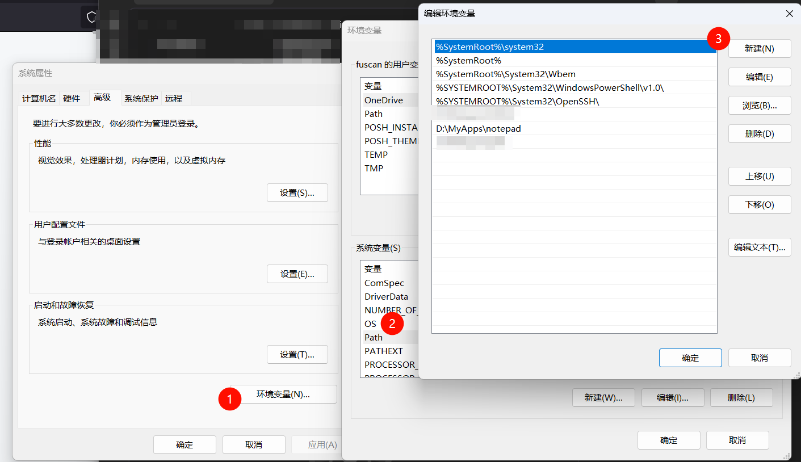Image resolution: width=801 pixels, height=462 pixels.
Task: Click 下移(O) to move the entry down
Action: (759, 205)
